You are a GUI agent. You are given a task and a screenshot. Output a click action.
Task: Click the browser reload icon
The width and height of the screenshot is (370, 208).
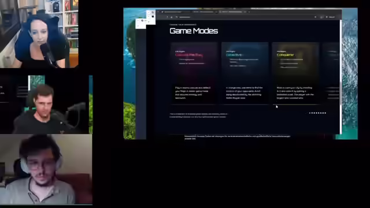point(176,17)
